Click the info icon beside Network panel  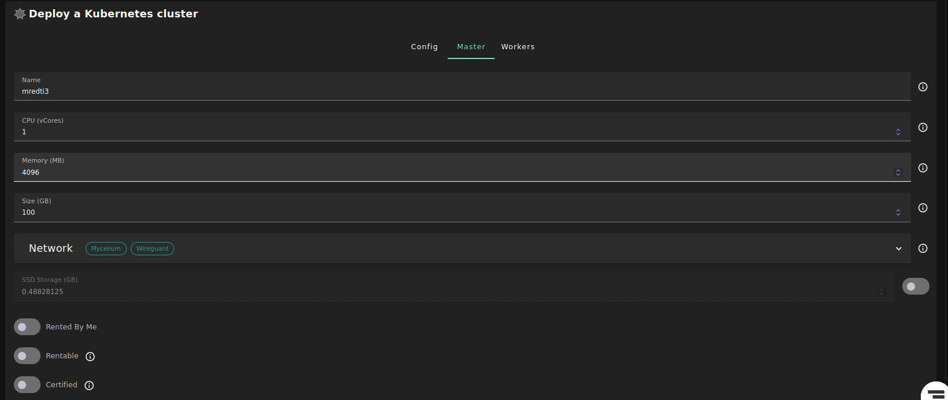pos(923,248)
